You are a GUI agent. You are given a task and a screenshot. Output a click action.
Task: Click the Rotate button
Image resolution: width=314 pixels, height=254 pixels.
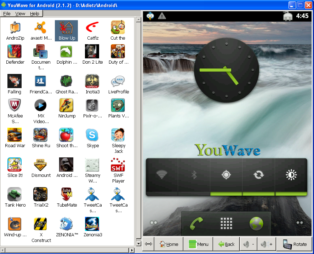click(295, 244)
